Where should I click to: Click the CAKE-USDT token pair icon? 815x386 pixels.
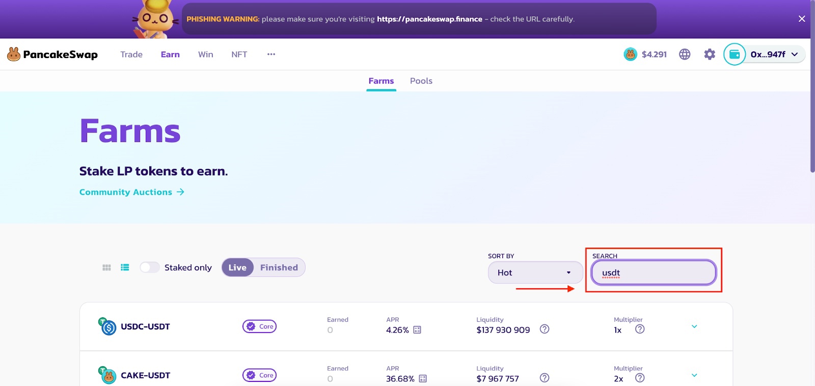pos(107,375)
